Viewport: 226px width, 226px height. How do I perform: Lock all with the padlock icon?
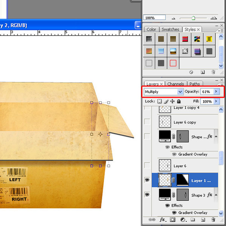[179, 101]
